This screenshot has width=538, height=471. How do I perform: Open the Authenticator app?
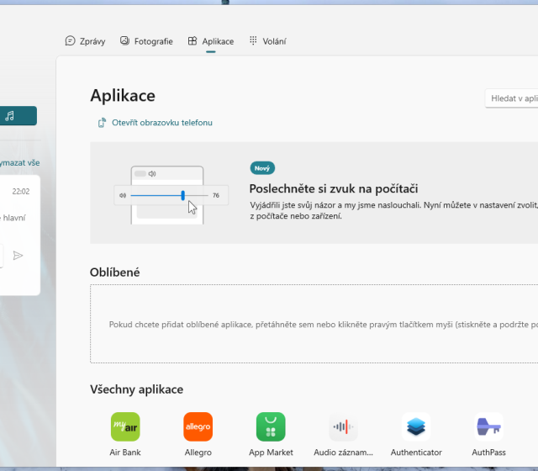416,426
